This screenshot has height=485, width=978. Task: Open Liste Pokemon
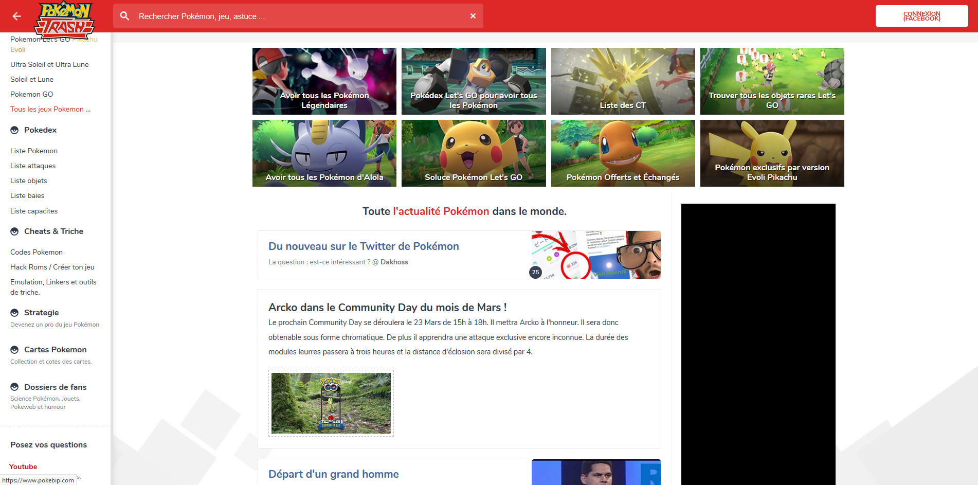(x=34, y=151)
